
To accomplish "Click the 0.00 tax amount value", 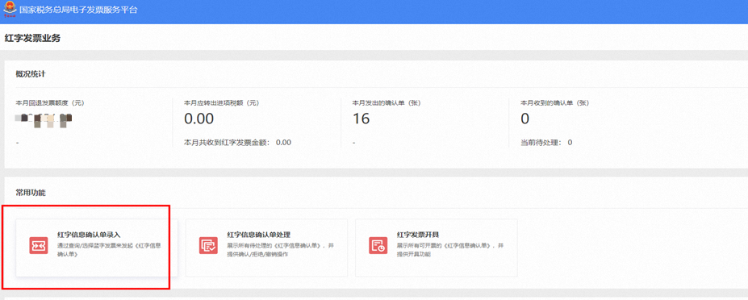I will (199, 119).
